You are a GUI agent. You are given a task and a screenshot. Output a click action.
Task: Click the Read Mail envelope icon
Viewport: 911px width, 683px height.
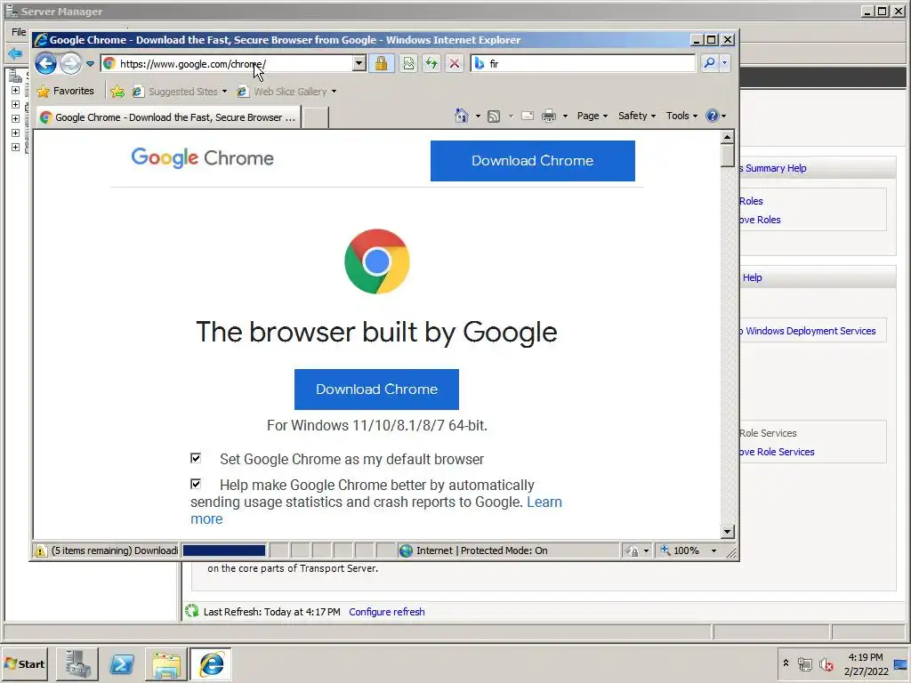pos(528,116)
